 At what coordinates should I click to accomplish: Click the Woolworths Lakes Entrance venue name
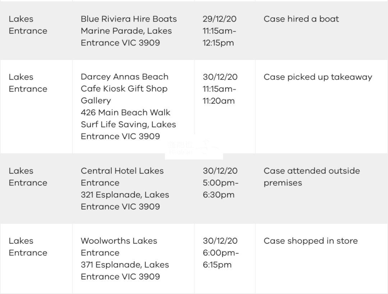(119, 247)
